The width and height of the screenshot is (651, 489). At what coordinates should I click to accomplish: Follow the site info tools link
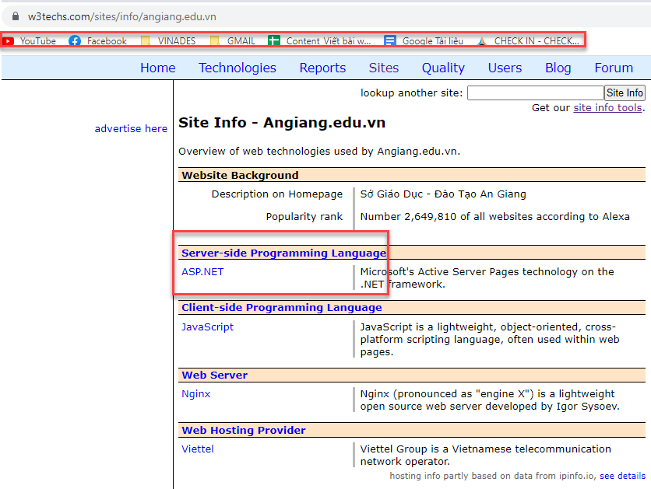pyautogui.click(x=607, y=108)
